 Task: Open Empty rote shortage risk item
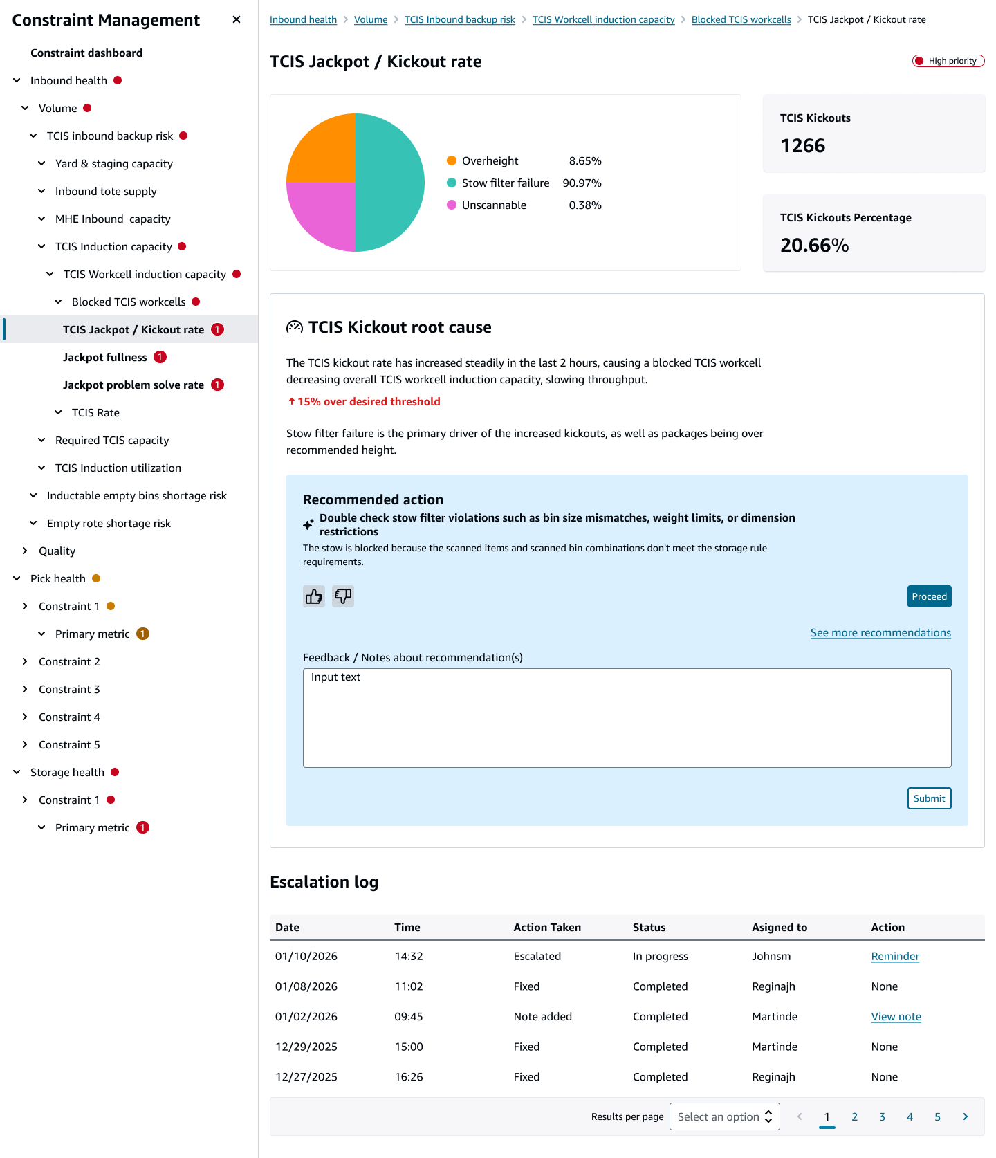109,523
